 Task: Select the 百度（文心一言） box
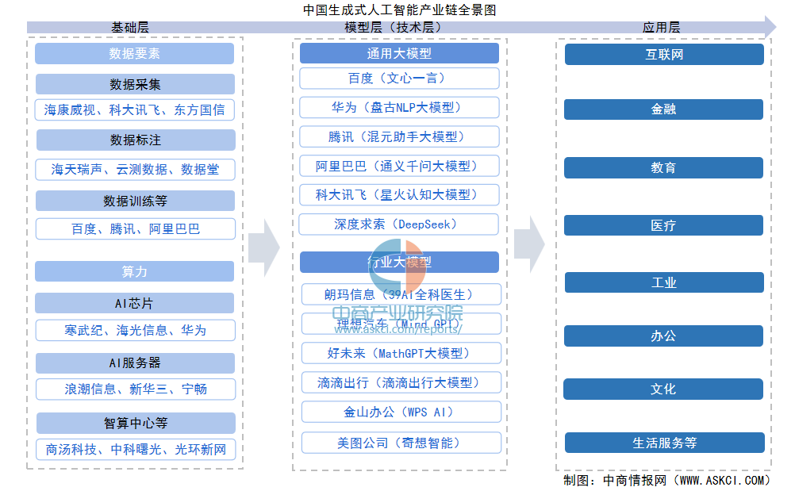(399, 79)
